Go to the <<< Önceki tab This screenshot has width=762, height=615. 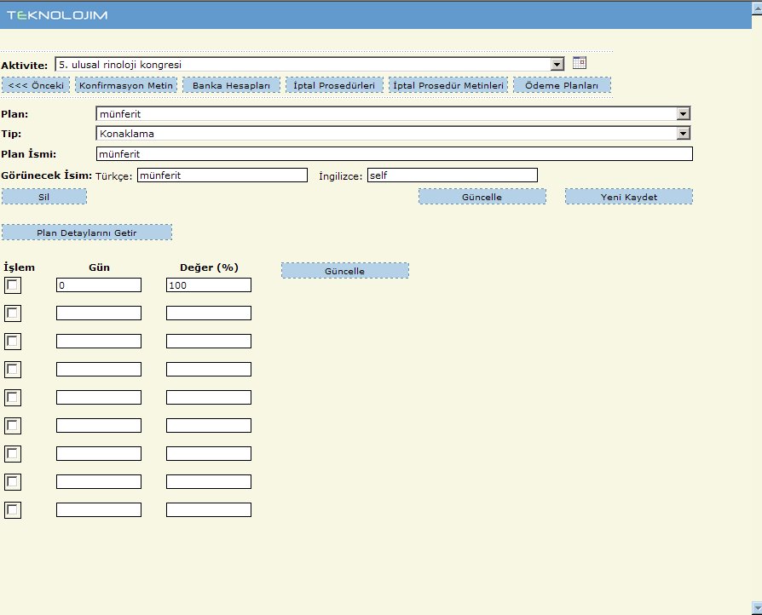tap(36, 85)
